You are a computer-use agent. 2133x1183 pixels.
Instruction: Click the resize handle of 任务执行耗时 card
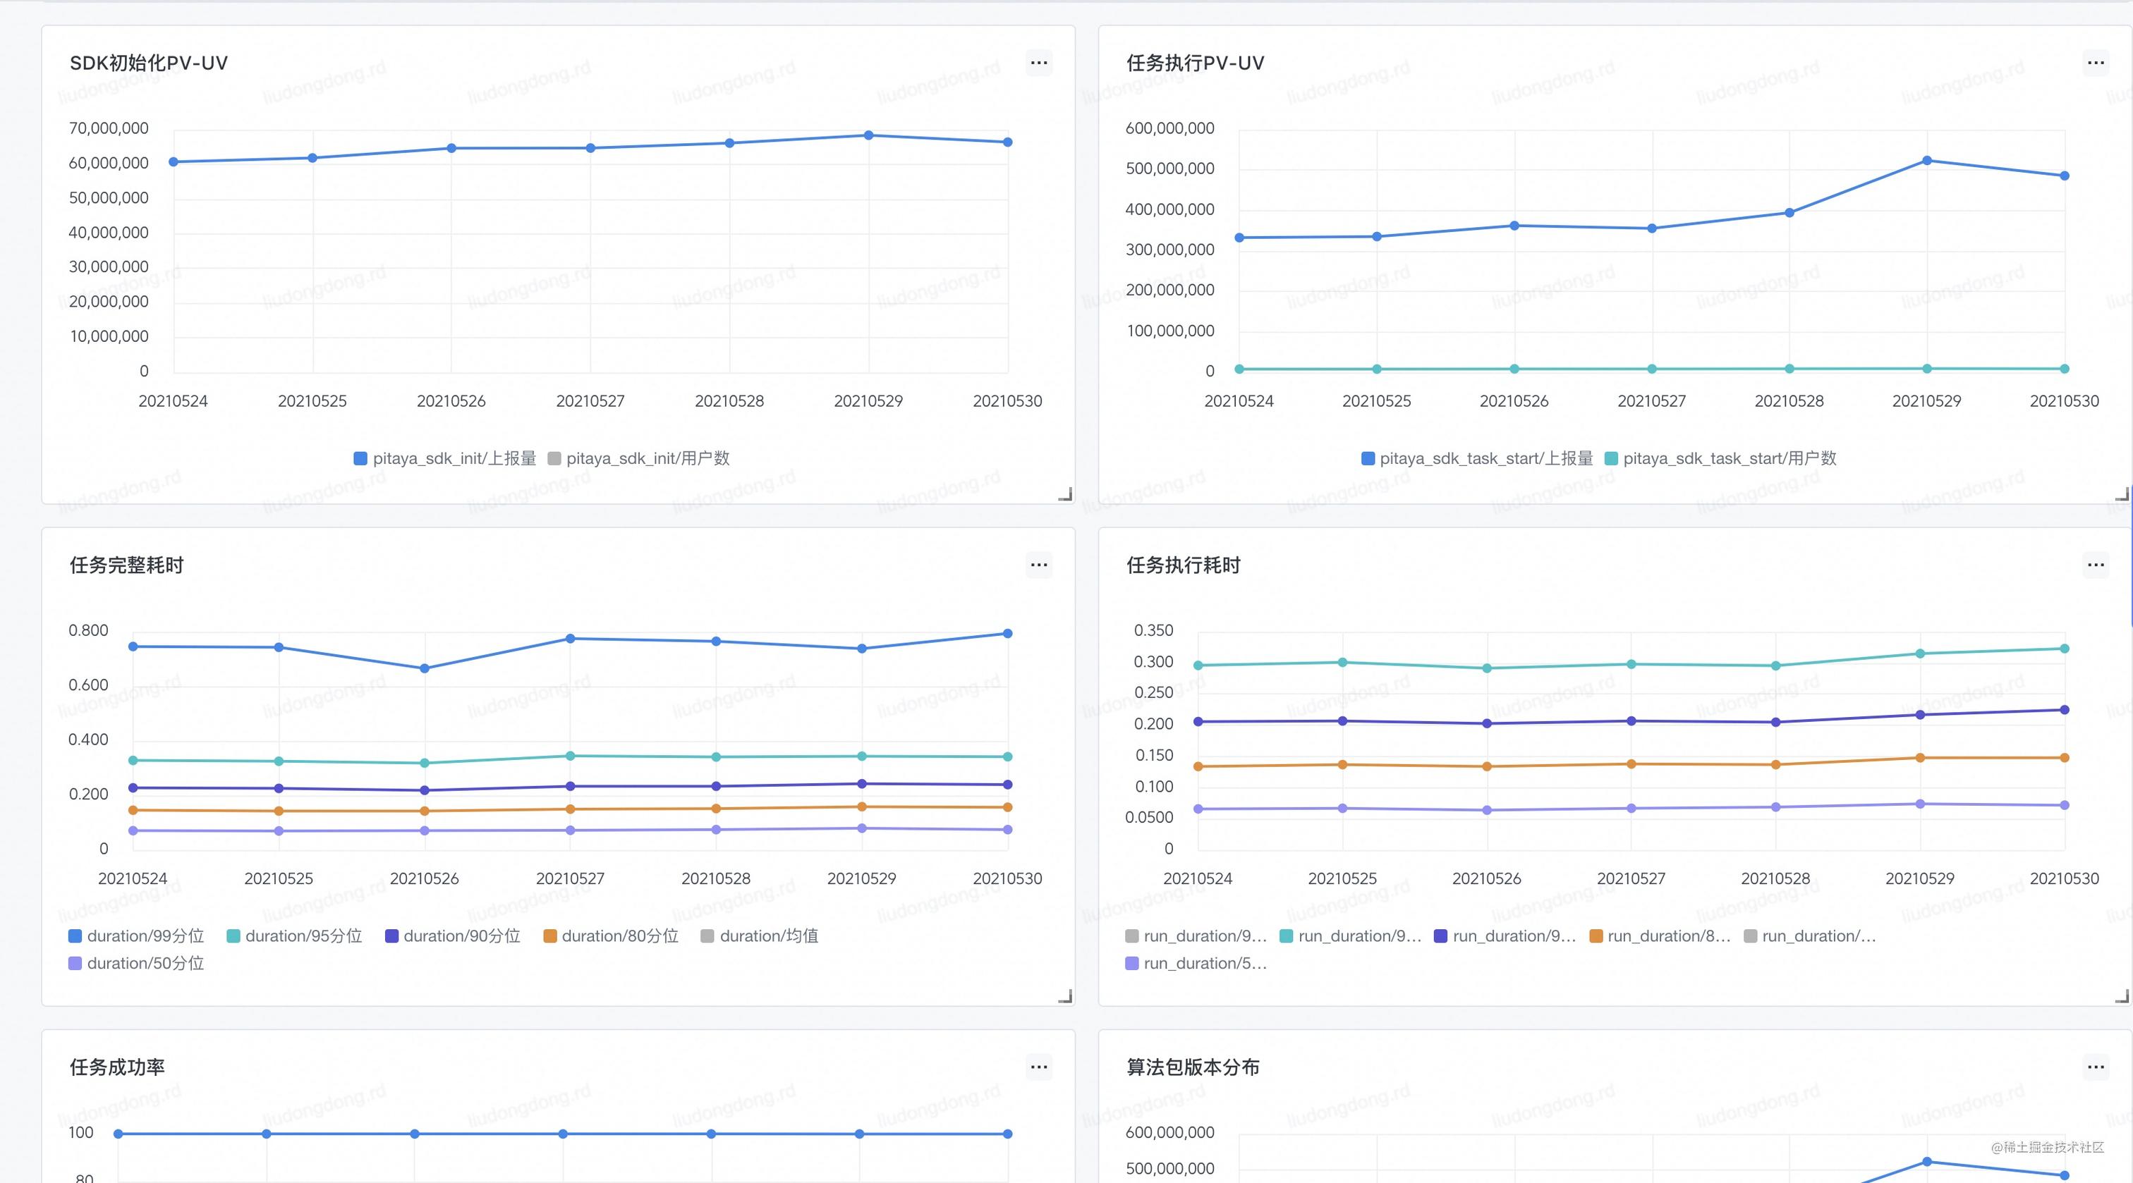2122,996
